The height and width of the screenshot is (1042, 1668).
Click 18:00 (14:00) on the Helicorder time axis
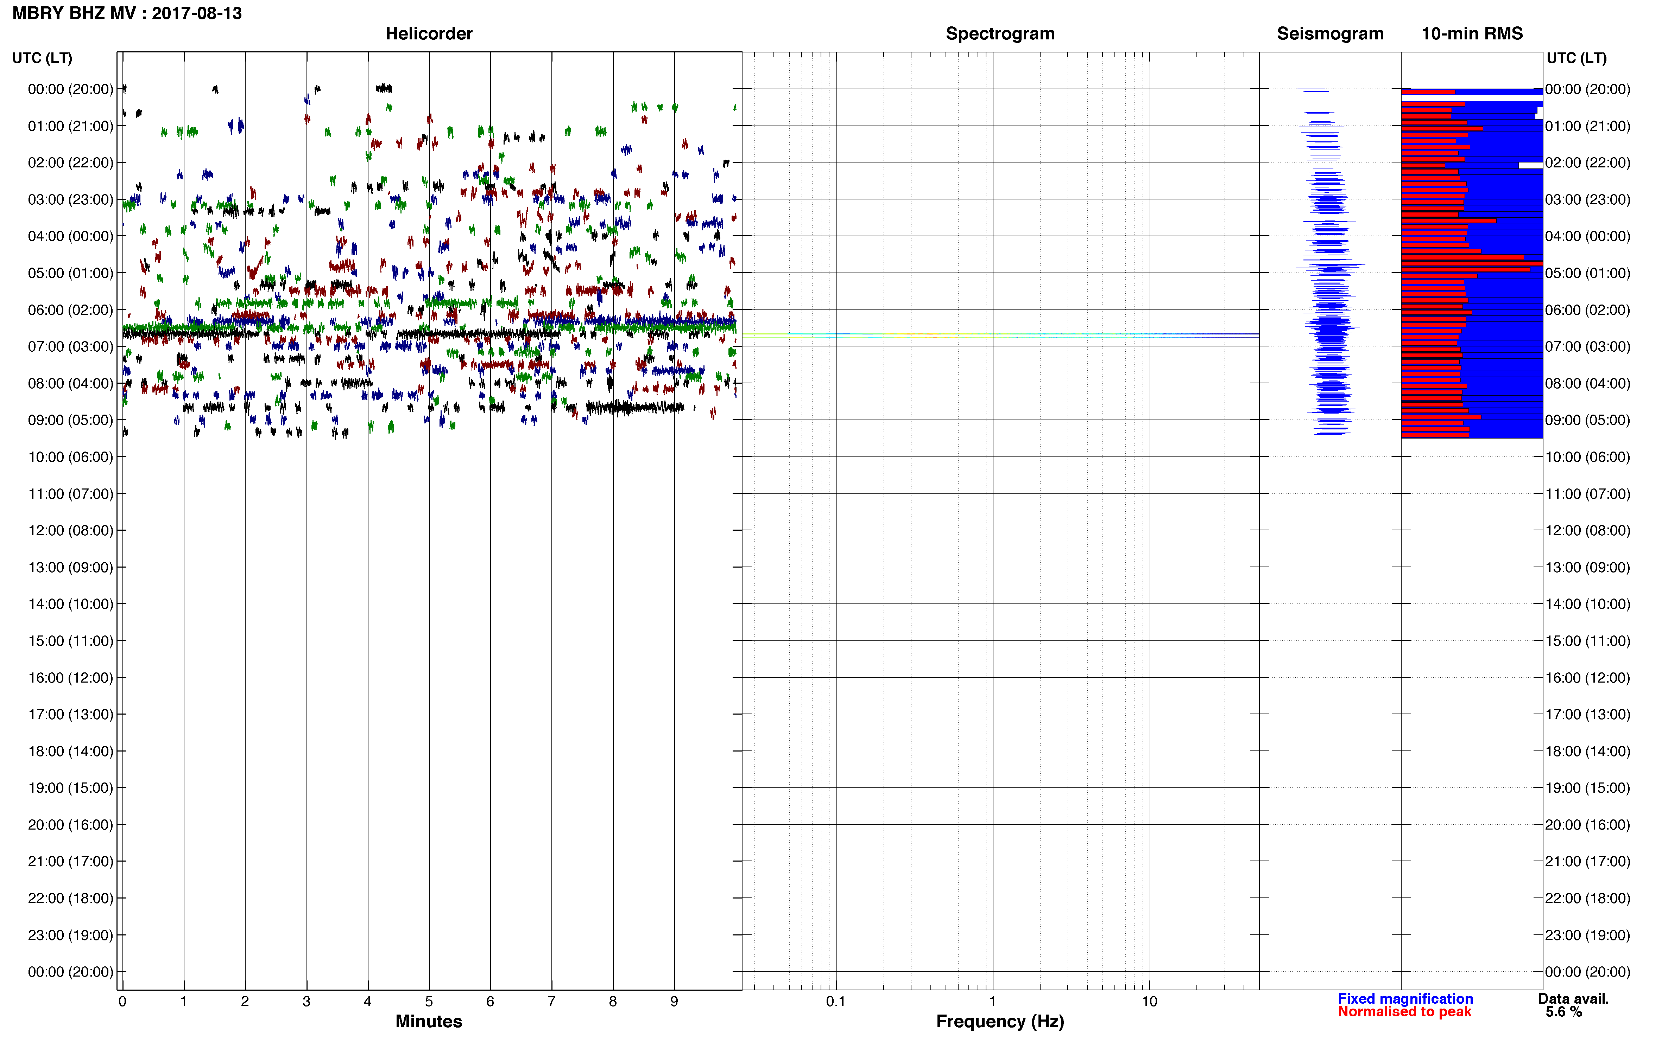coord(70,750)
